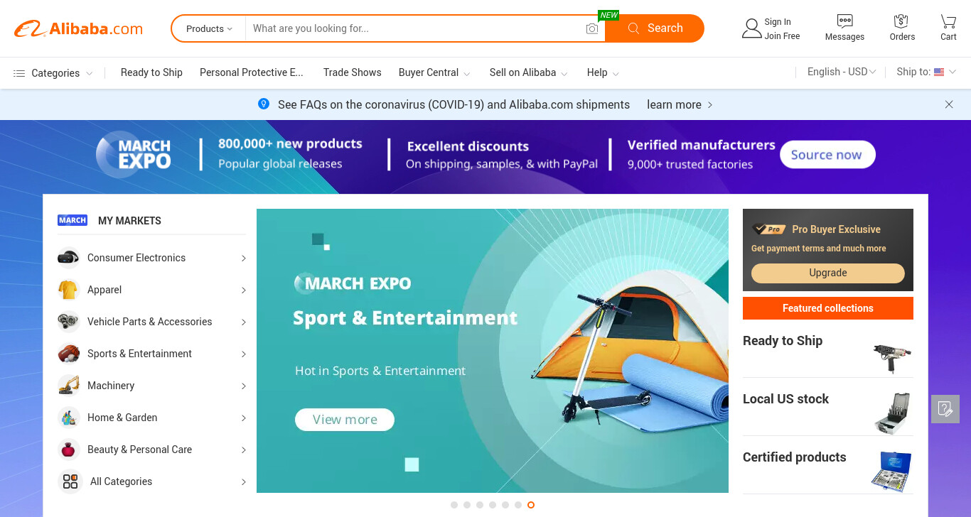971x517 pixels.
Task: Select the active seventh carousel dot
Action: coord(531,505)
